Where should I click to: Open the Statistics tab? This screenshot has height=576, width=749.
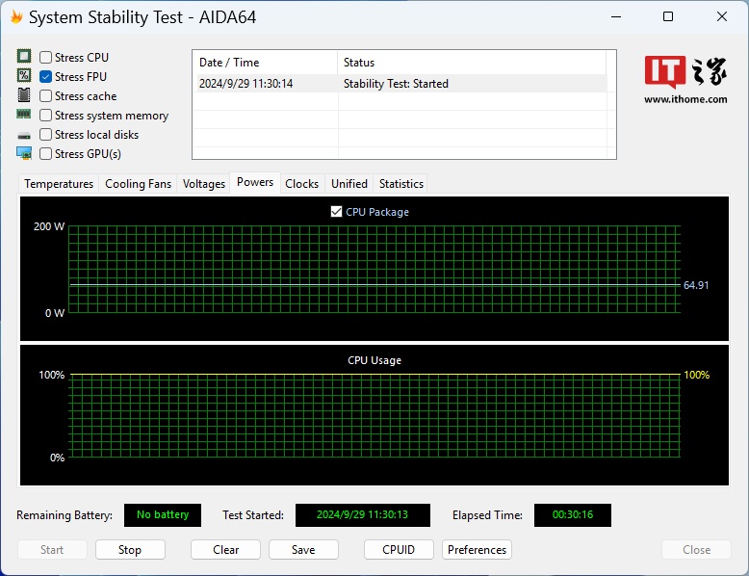pyautogui.click(x=401, y=184)
